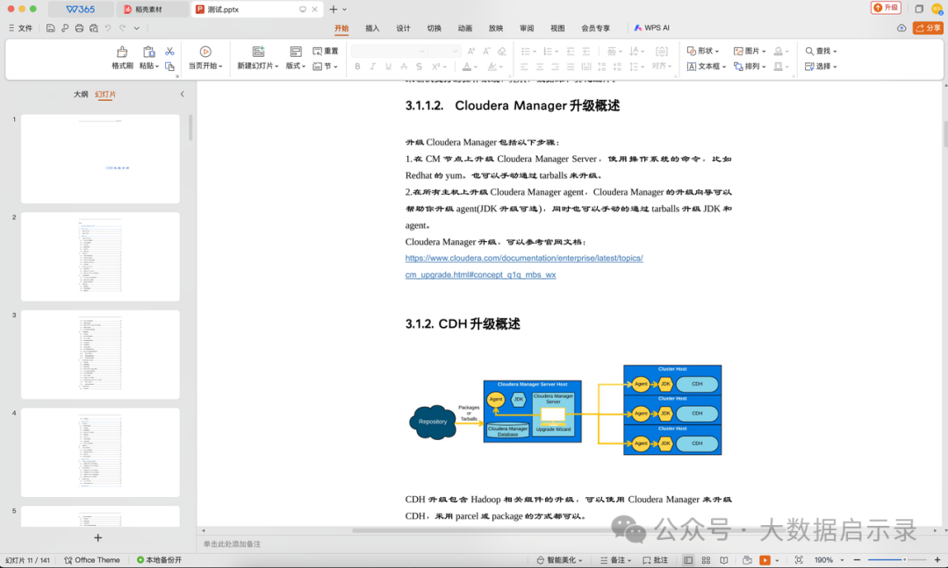The height and width of the screenshot is (568, 948).
Task: Toggle Bold formatting
Action: [x=357, y=67]
